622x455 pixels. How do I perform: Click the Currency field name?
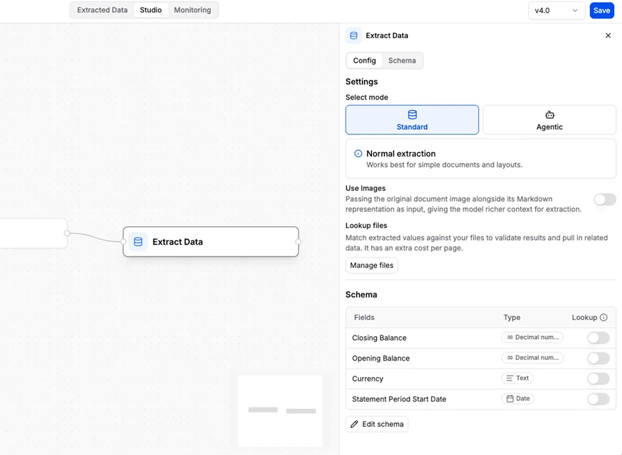tap(367, 379)
